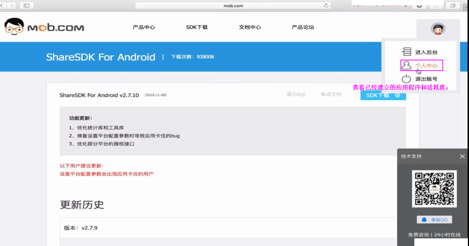Open the Safari downloads button

(x=419, y=5)
